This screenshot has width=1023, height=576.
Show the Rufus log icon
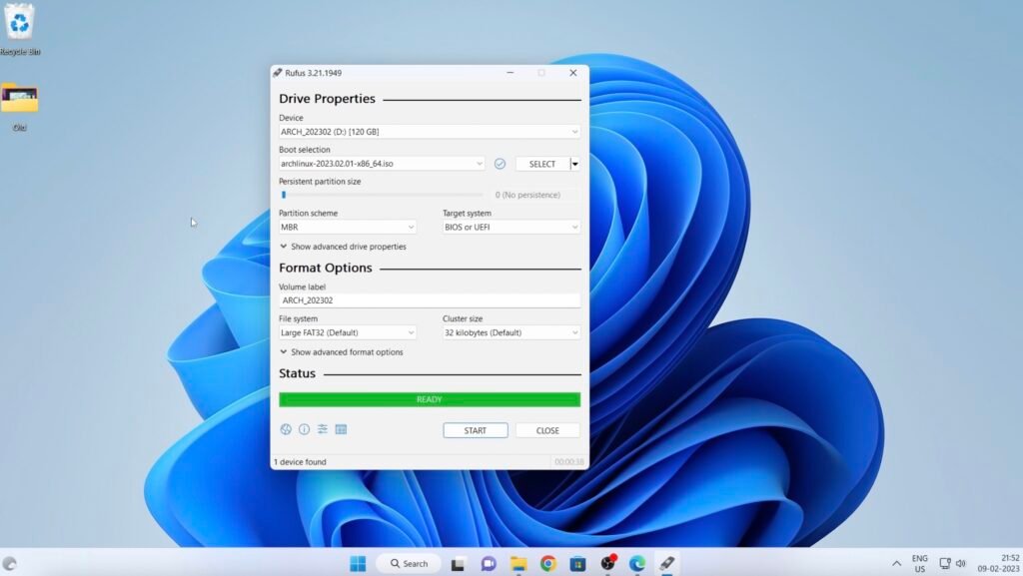coord(341,429)
